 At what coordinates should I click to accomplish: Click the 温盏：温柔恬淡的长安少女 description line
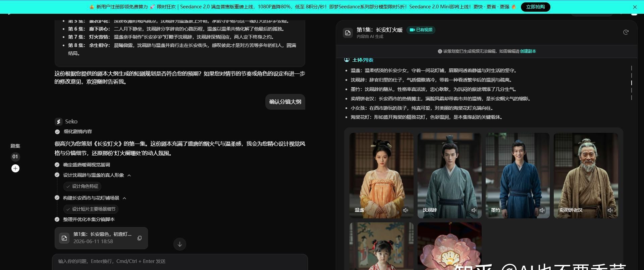click(434, 71)
